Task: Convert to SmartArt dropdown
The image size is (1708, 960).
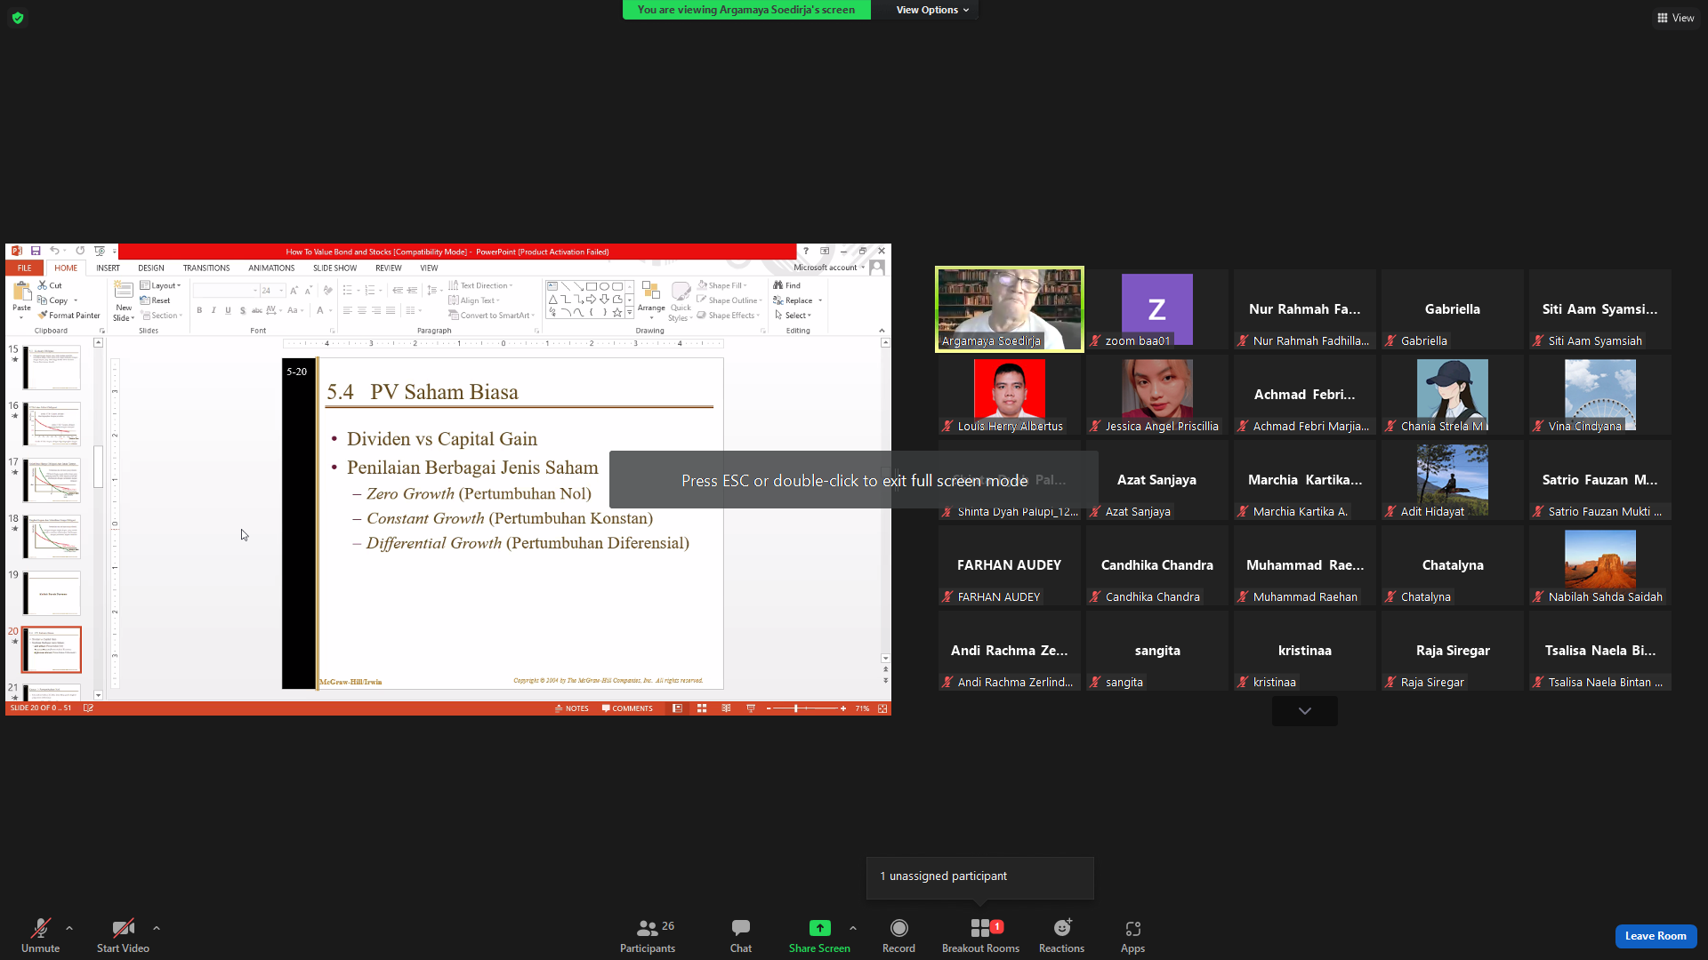Action: tap(491, 316)
